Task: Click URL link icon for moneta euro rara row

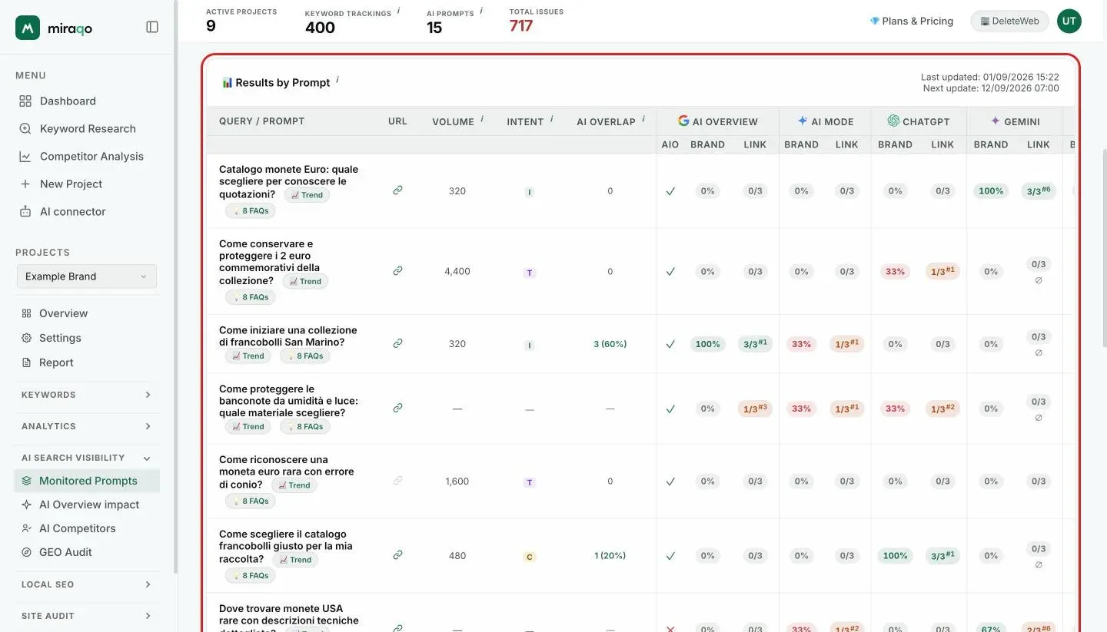Action: click(397, 481)
